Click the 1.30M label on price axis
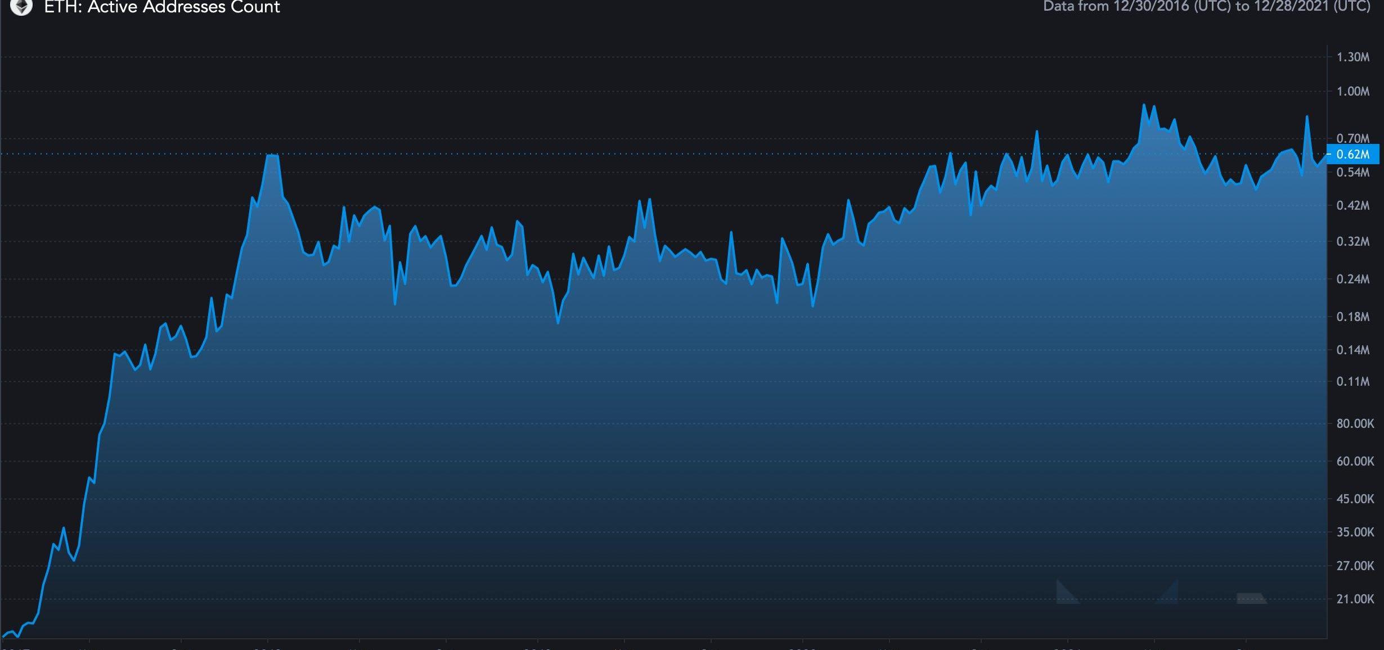Image resolution: width=1384 pixels, height=650 pixels. (1353, 57)
